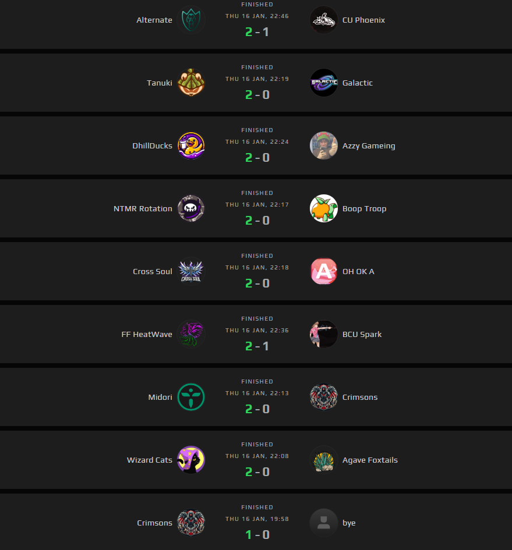
Task: Click the Azzy Gameing avatar photo
Action: (x=324, y=146)
